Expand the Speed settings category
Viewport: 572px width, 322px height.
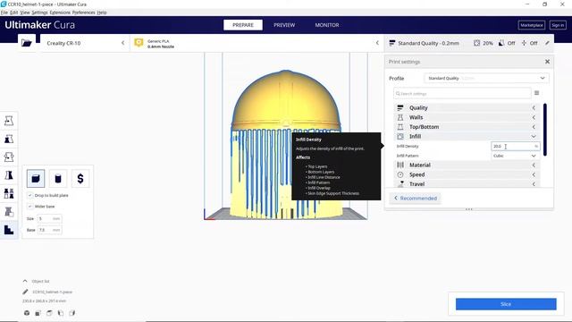click(x=467, y=174)
